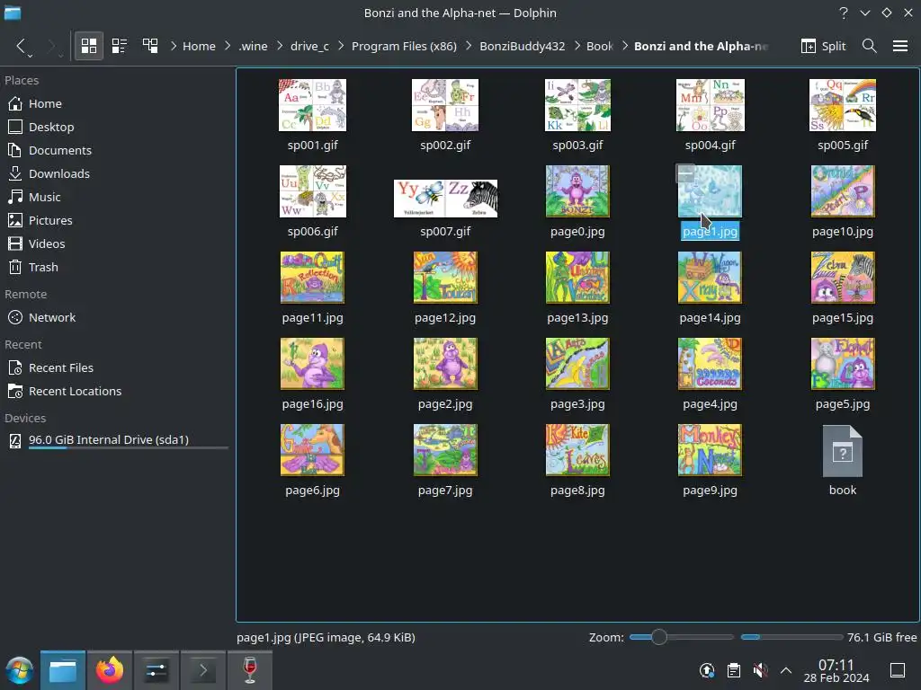The image size is (921, 690).
Task: Adjust the Zoom slider handle
Action: (659, 637)
